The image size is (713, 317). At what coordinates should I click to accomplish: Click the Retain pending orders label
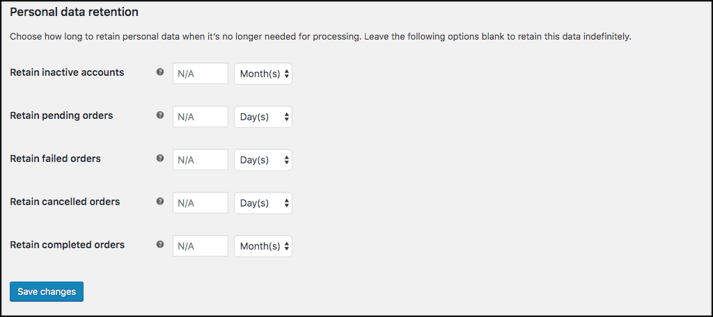pos(61,115)
